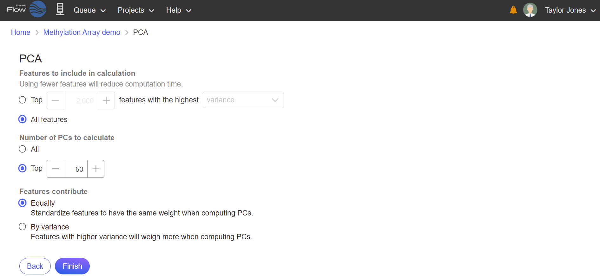
Task: Select All PCs radio option
Action: pos(22,149)
